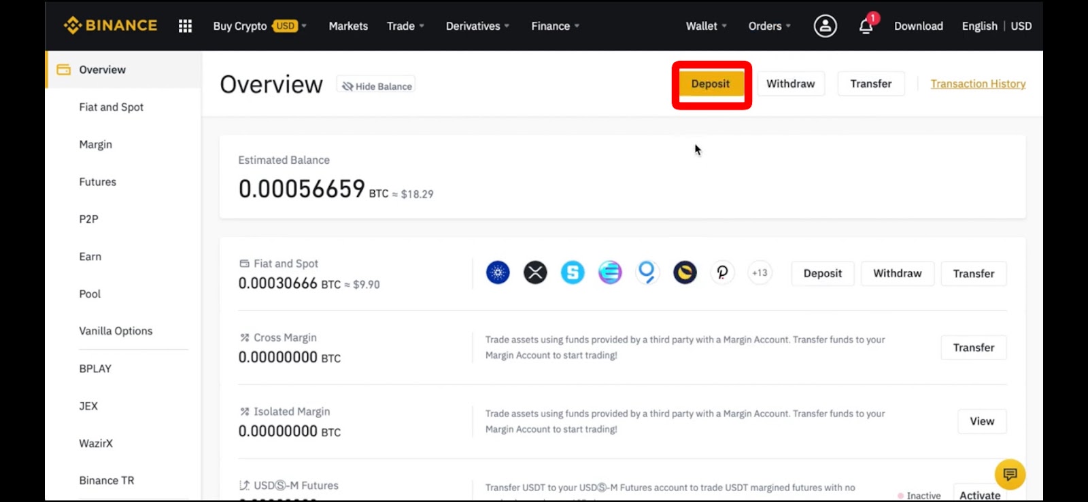Click the white coin icon with blue circle
1088x502 pixels.
pos(647,273)
